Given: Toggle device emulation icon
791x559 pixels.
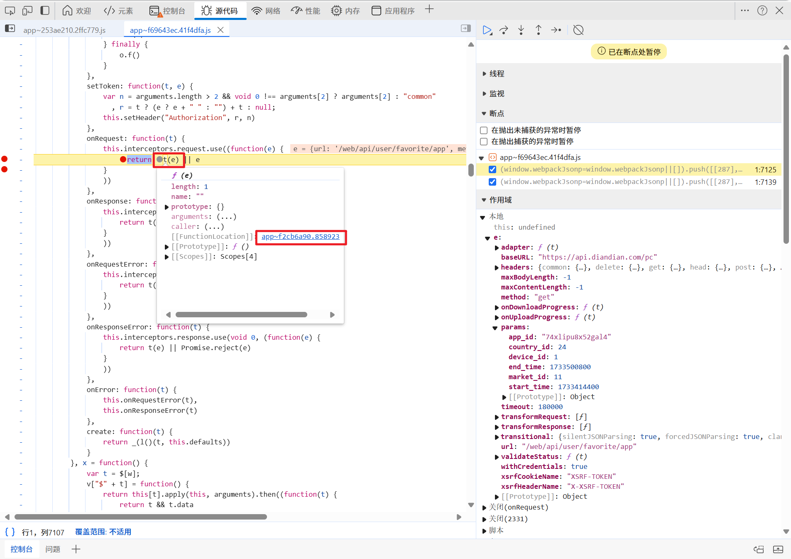Looking at the screenshot, I should (x=27, y=10).
